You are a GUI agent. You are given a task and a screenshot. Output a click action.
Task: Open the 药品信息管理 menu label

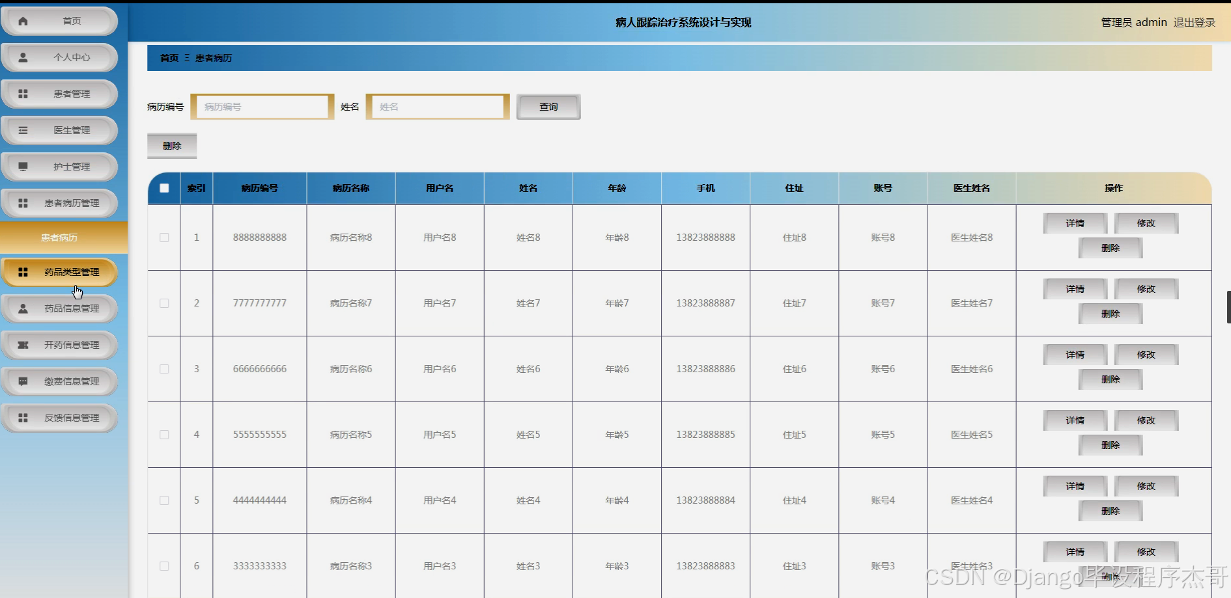point(72,308)
